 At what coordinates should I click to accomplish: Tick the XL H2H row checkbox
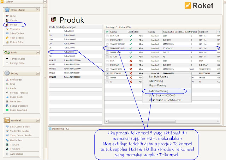click(107, 57)
